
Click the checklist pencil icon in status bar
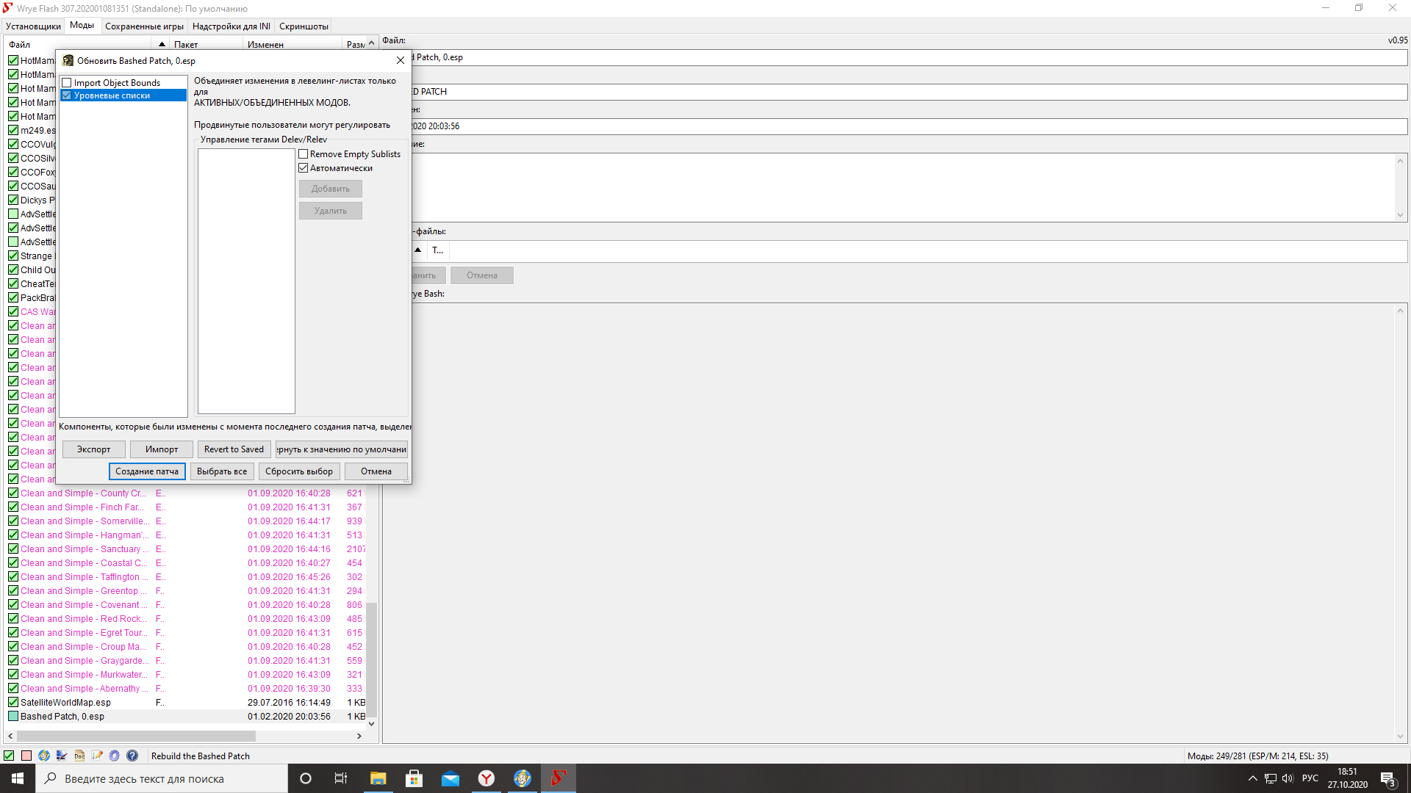pos(97,756)
